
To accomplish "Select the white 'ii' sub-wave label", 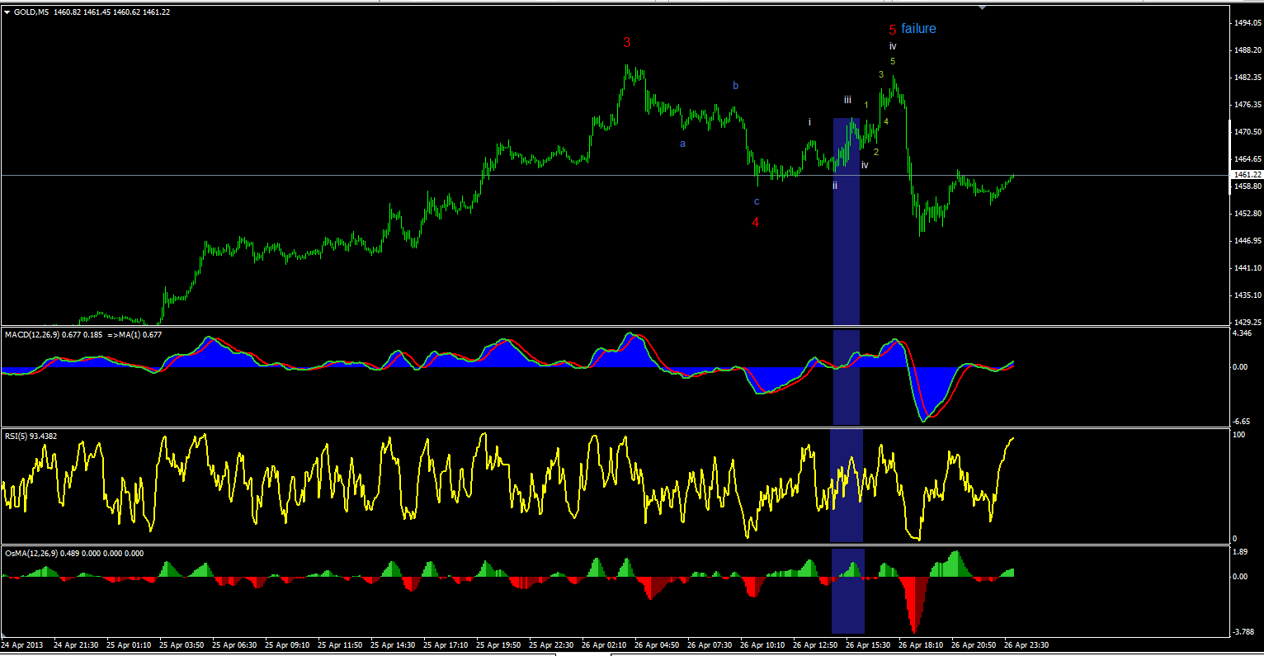I will point(835,186).
